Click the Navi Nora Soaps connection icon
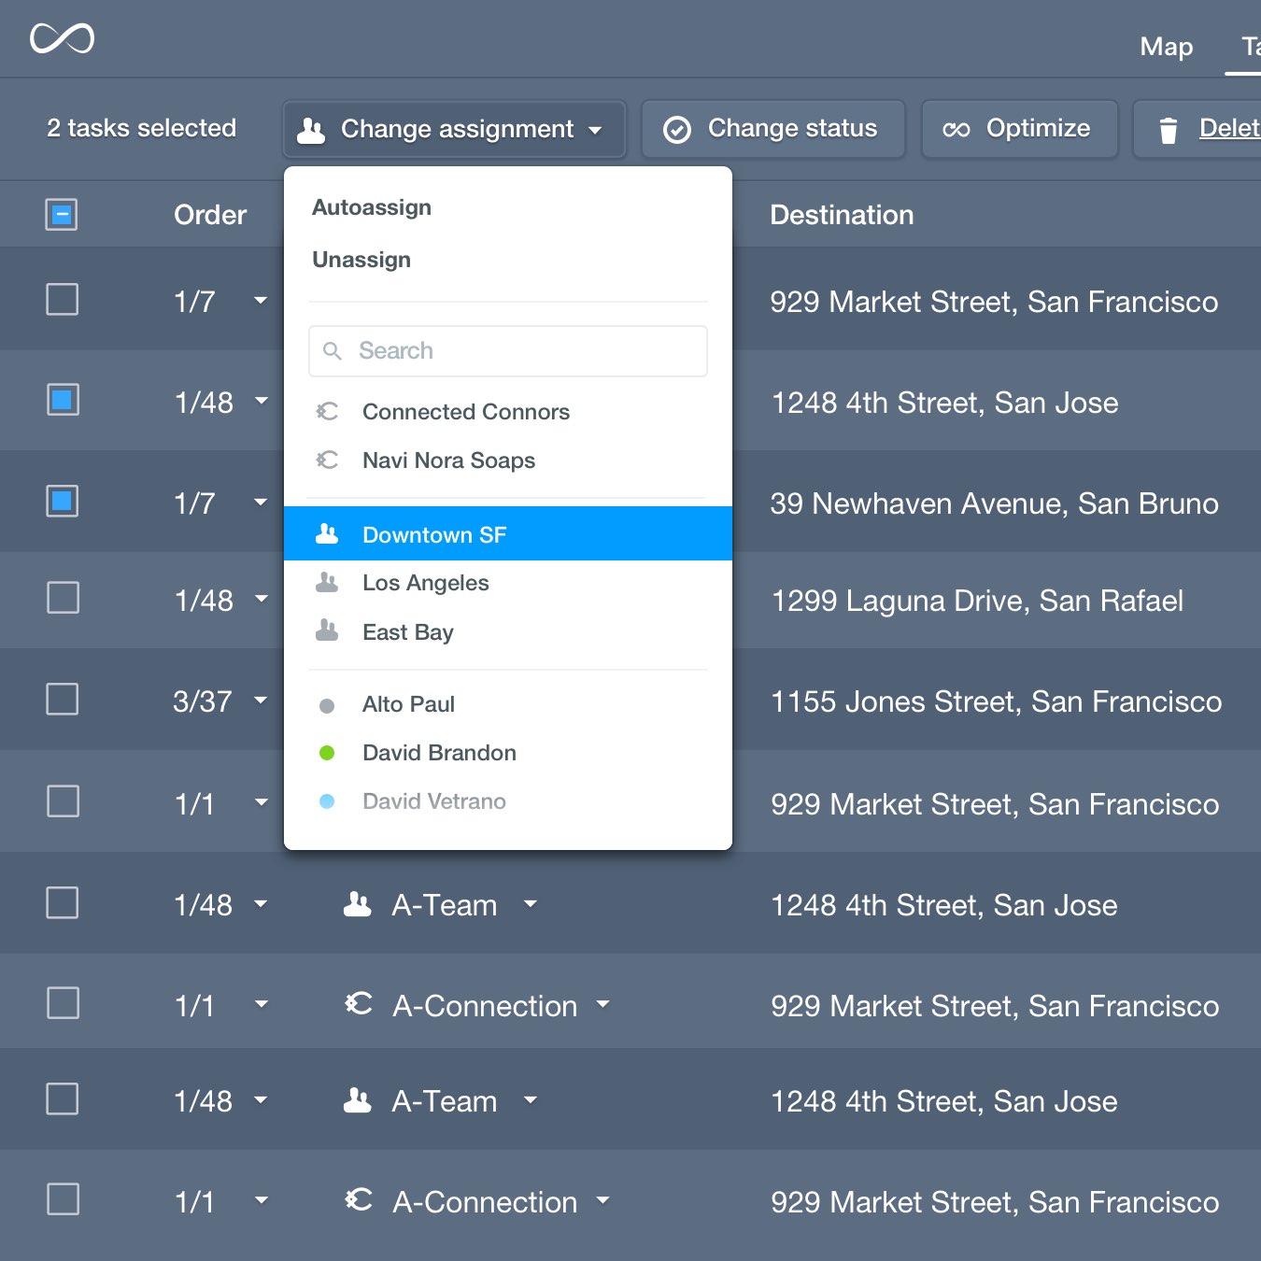 327,460
